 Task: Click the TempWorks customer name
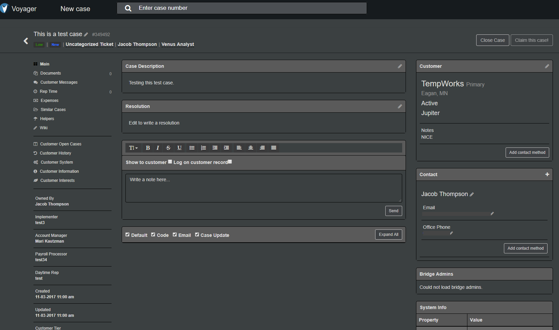(442, 84)
